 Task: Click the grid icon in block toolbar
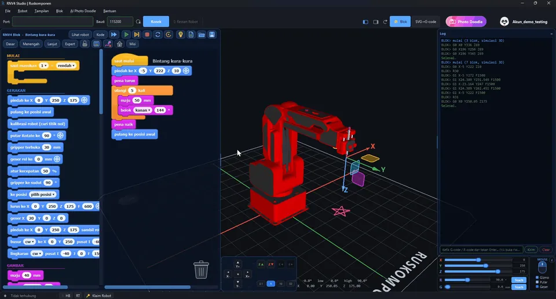pyautogui.click(x=96, y=44)
